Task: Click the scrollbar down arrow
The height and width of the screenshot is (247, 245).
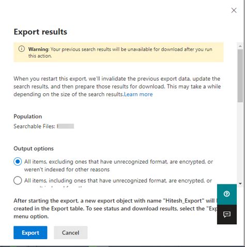Action: [x=240, y=184]
